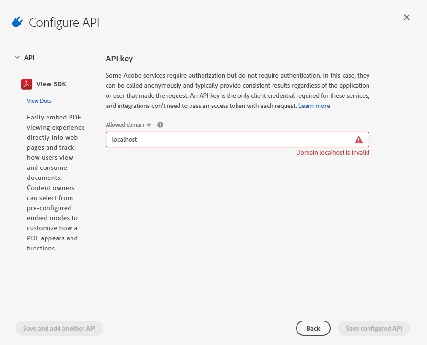Screen dimensions: 427x345
Task: Click the Configure API title text
Action: 64,23
